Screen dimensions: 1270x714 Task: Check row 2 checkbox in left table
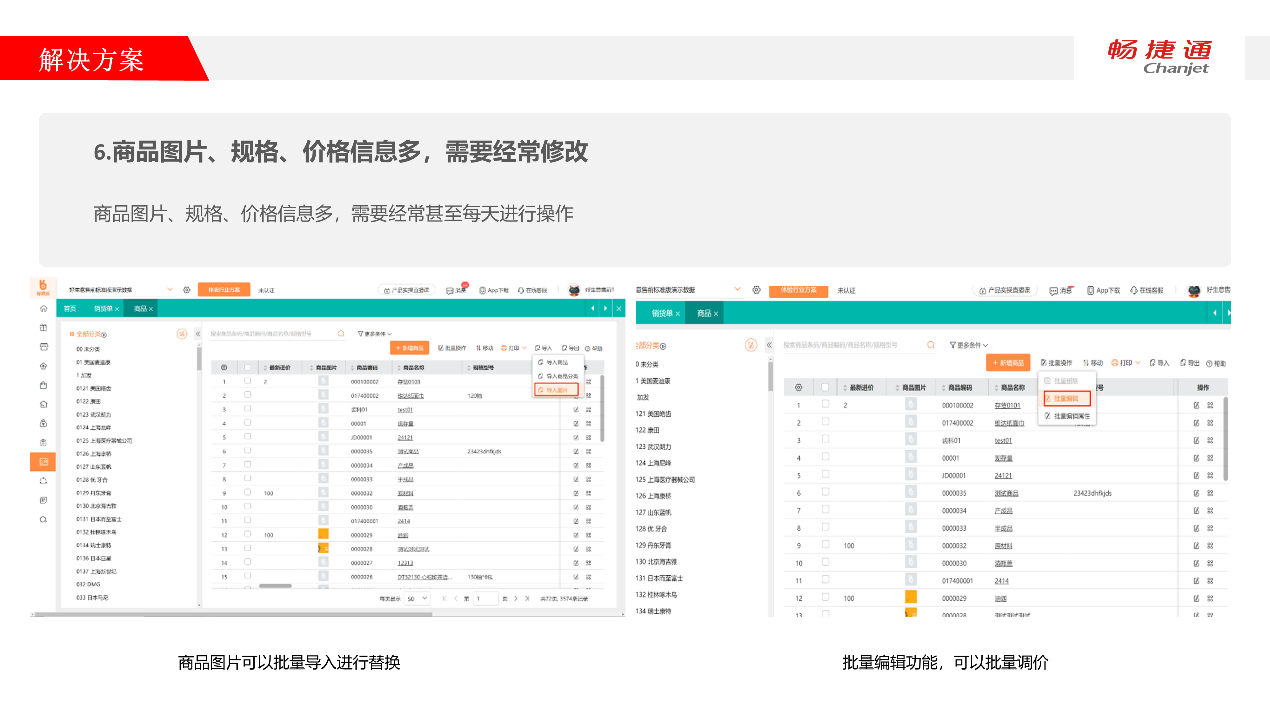248,395
